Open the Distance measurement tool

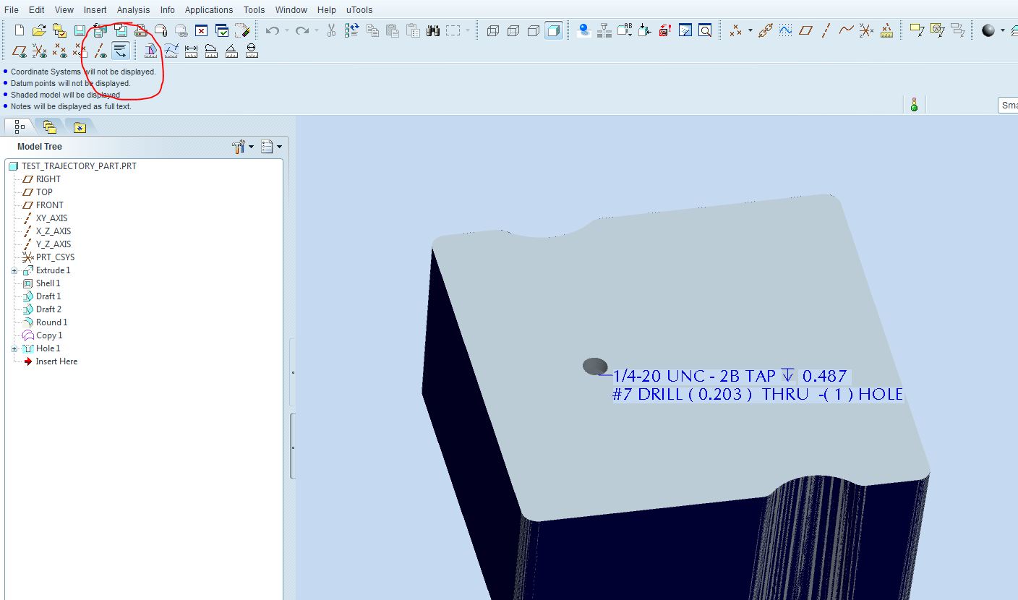coord(191,51)
